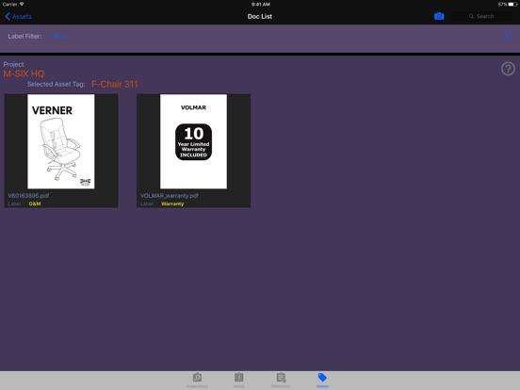This screenshot has height=390, width=520.
Task: Open the info icon beside Label Filter
Action: (x=508, y=36)
